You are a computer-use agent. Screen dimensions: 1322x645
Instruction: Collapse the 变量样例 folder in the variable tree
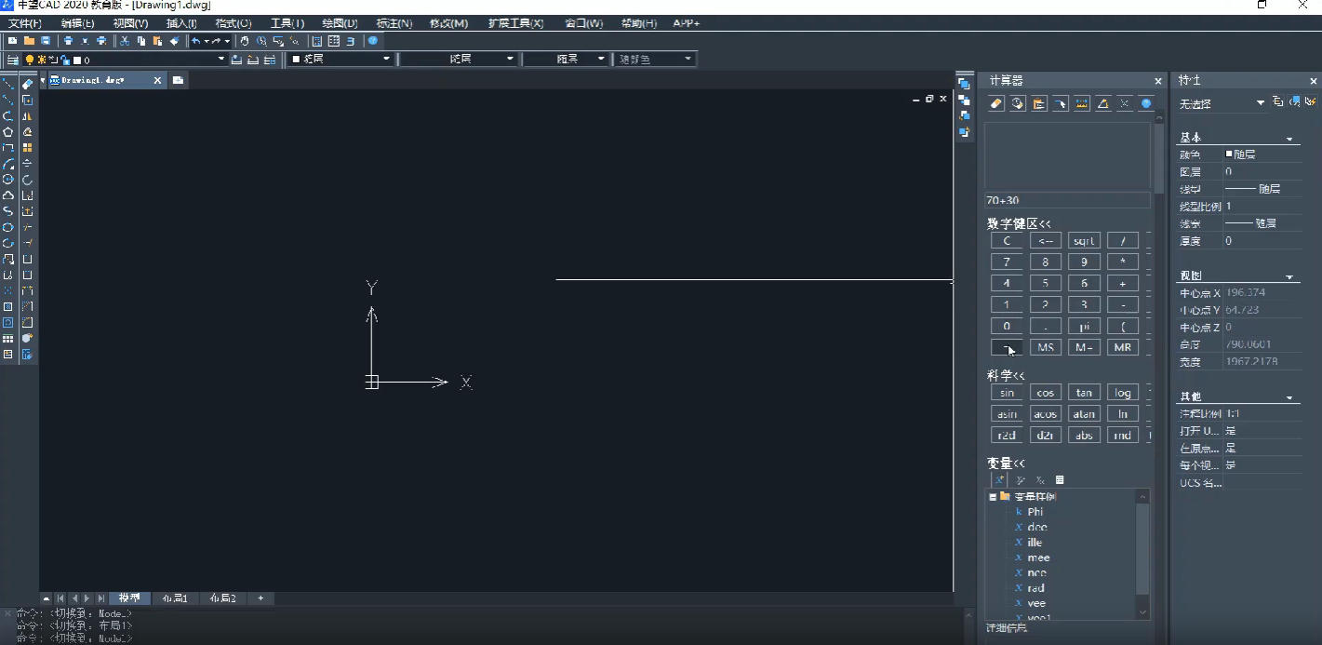click(993, 496)
